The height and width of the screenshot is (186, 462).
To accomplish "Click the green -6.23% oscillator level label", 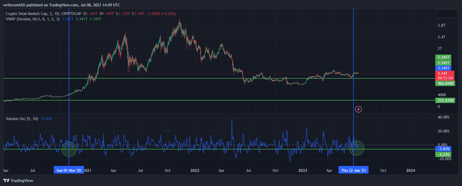I will pos(443,154).
